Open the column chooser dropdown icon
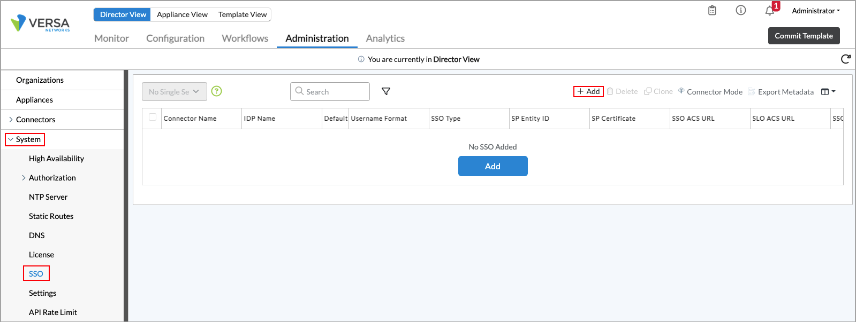The height and width of the screenshot is (322, 856). [x=828, y=92]
